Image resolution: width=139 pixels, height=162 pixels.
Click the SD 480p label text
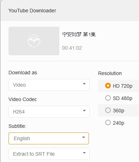122,98
